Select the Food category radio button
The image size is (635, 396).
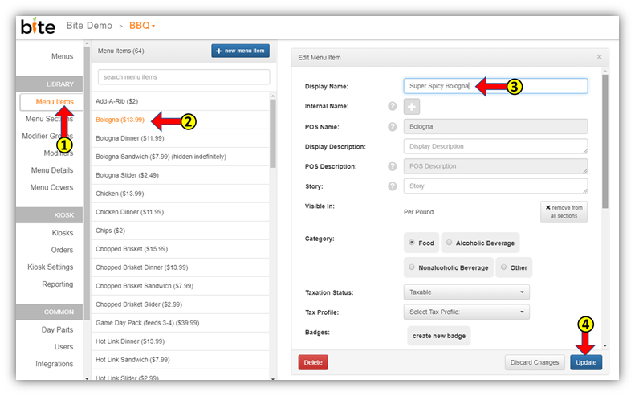(x=412, y=243)
